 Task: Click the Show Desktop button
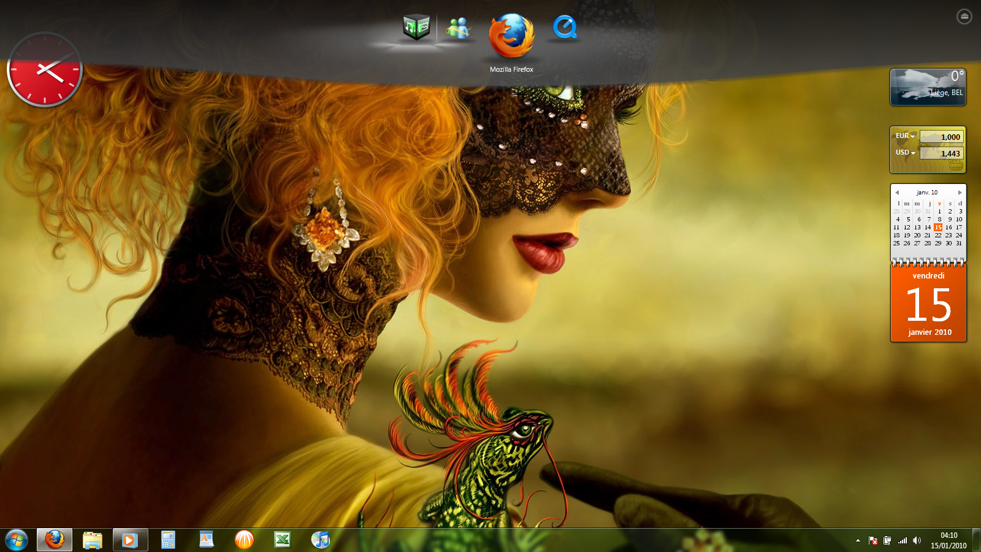coord(977,540)
